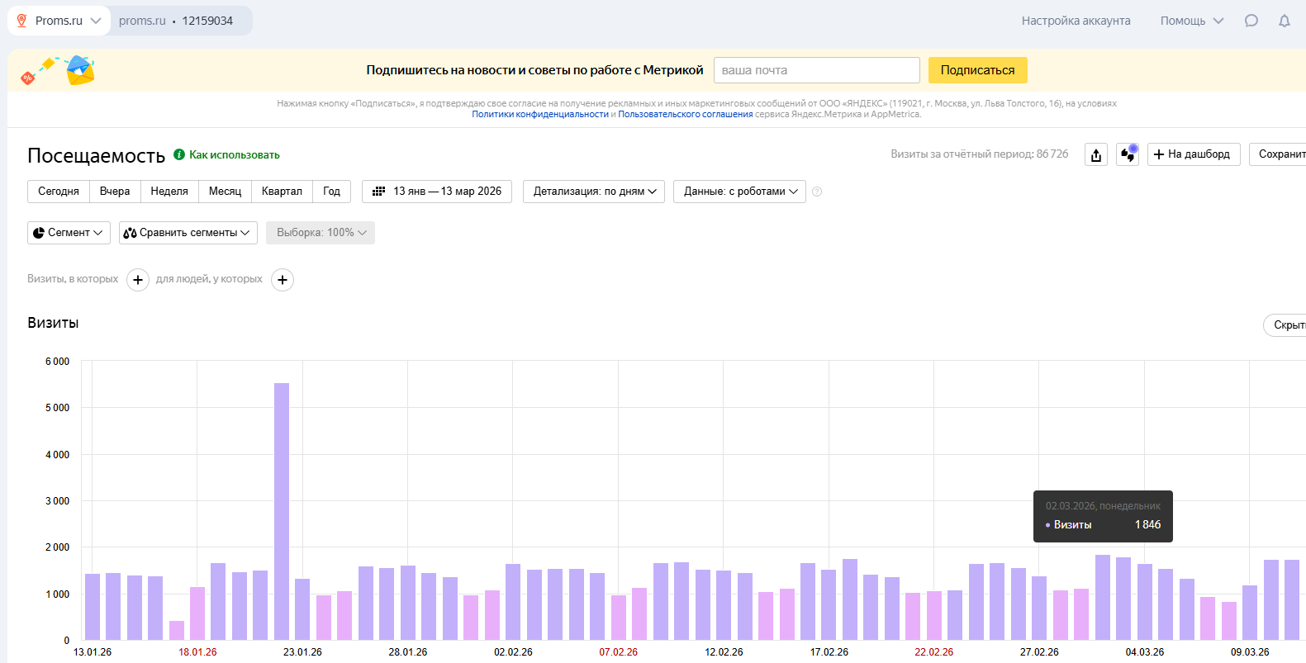Open the 'Сегмент' dropdown
Screen dimensions: 1306x663
[69, 233]
